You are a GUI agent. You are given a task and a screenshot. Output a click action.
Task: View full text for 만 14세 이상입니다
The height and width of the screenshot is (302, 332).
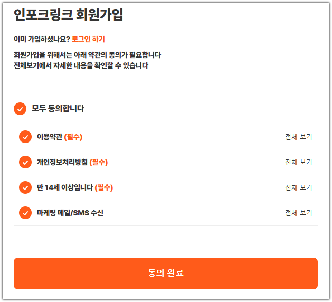click(x=299, y=187)
